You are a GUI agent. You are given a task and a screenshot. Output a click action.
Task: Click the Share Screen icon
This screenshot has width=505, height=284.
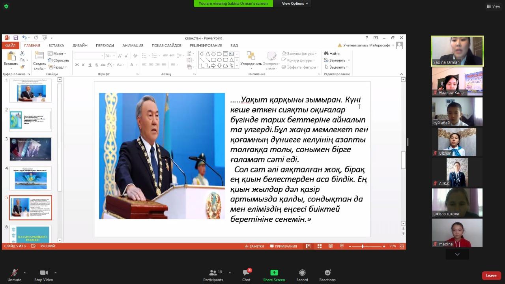274,273
